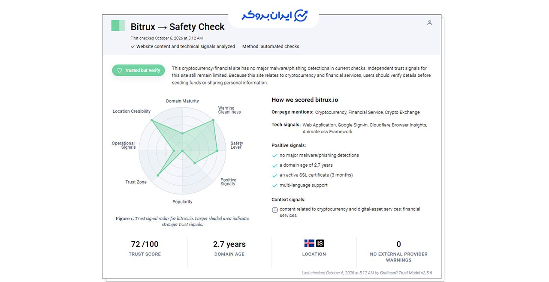Click the Tech signals label

coord(286,125)
